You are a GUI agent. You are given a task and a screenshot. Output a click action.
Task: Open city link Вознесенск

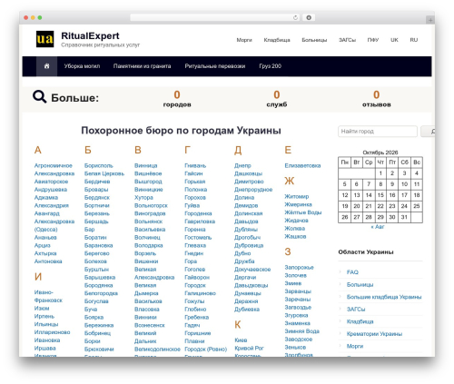click(x=150, y=325)
